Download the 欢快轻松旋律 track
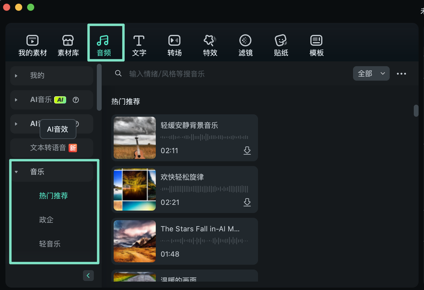This screenshot has height=290, width=424. pyautogui.click(x=247, y=202)
